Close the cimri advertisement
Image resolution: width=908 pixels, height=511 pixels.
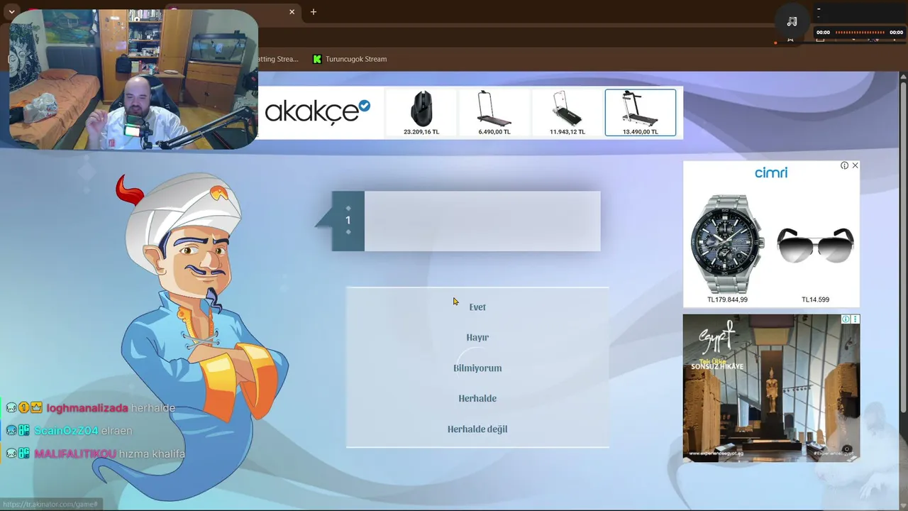[855, 165]
